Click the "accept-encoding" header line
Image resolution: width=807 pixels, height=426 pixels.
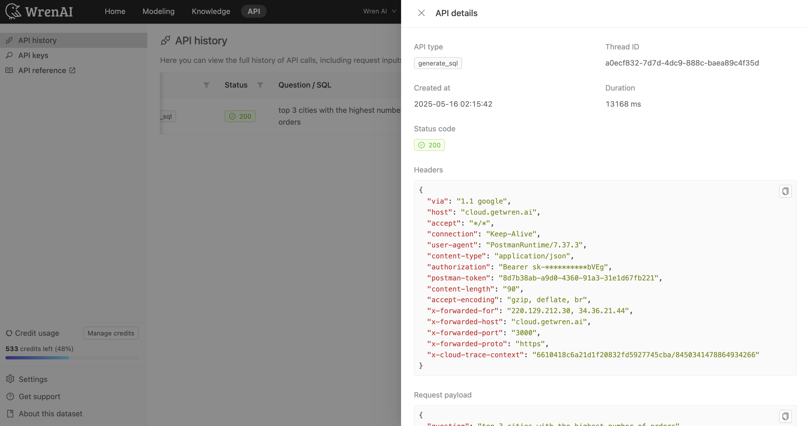coord(509,300)
